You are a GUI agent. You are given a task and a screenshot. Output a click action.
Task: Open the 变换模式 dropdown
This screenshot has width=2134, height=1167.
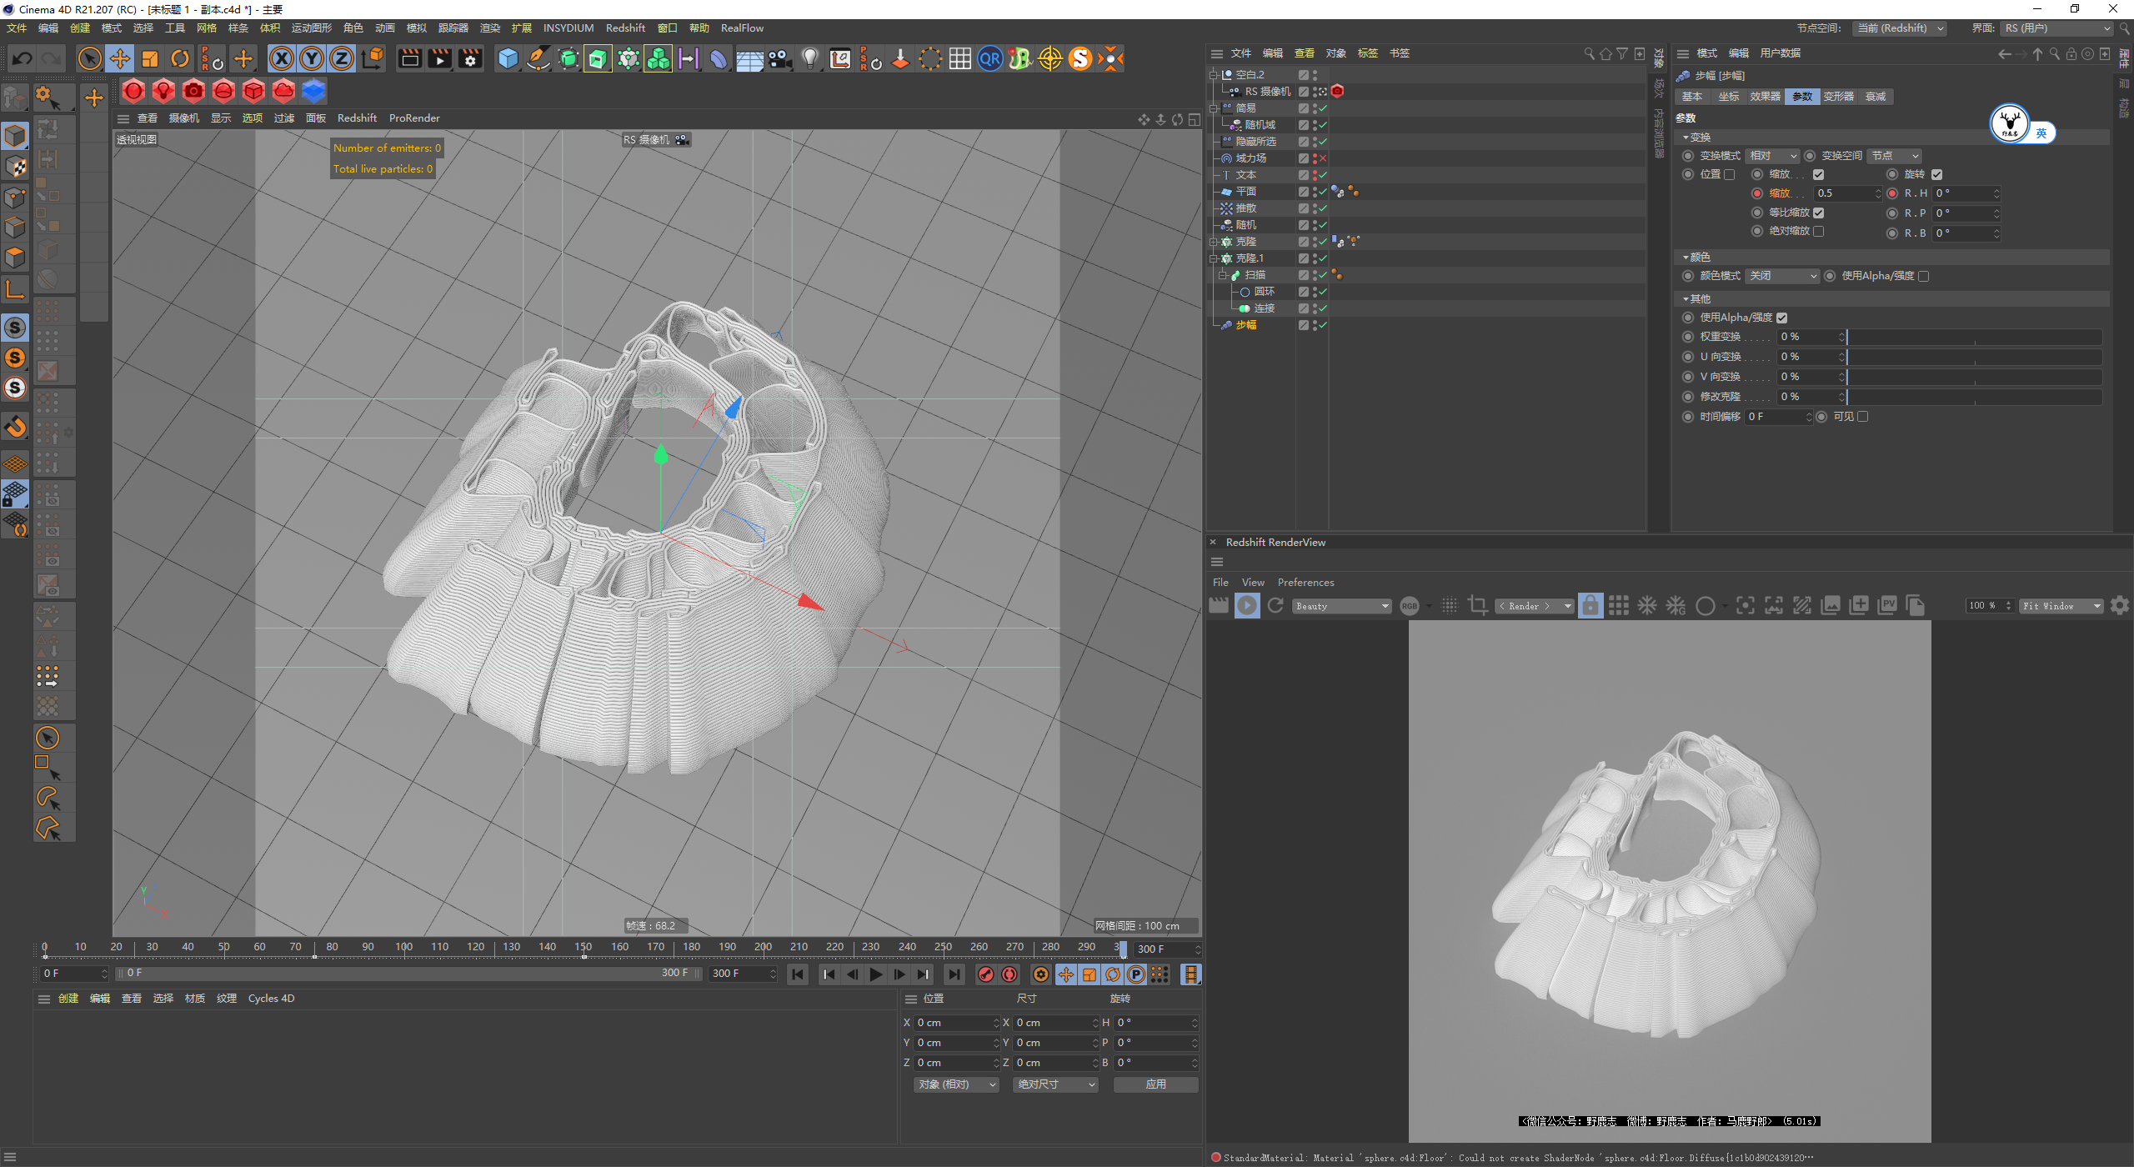pos(1773,156)
